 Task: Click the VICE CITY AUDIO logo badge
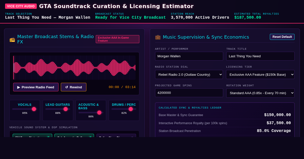[x=21, y=6]
